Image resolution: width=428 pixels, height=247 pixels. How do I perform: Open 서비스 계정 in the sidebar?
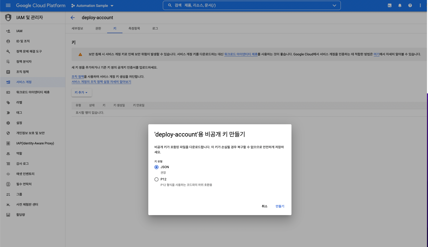click(x=33, y=82)
